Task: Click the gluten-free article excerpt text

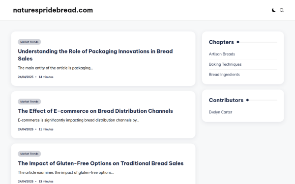Action: [66, 172]
